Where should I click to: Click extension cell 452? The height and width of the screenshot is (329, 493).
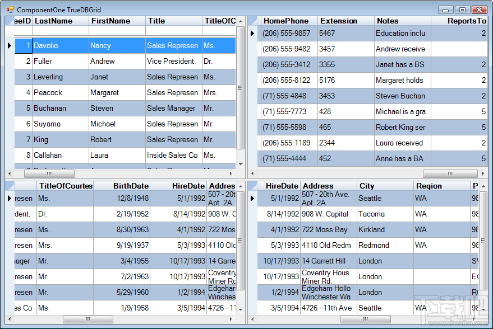(x=346, y=159)
